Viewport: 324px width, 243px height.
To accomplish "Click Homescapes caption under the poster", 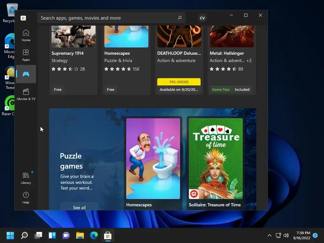I will pyautogui.click(x=139, y=205).
